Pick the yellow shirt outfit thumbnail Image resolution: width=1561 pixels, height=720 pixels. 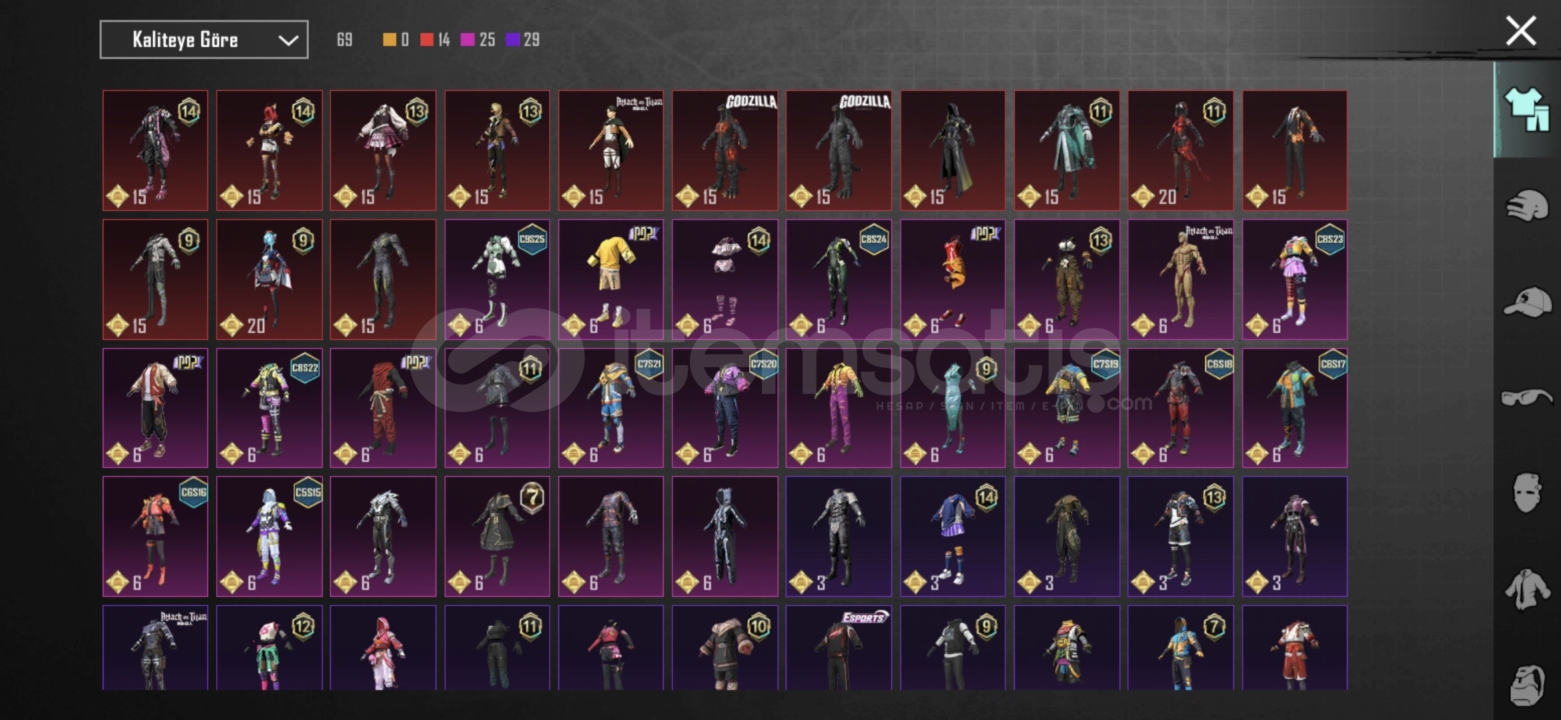pyautogui.click(x=611, y=279)
